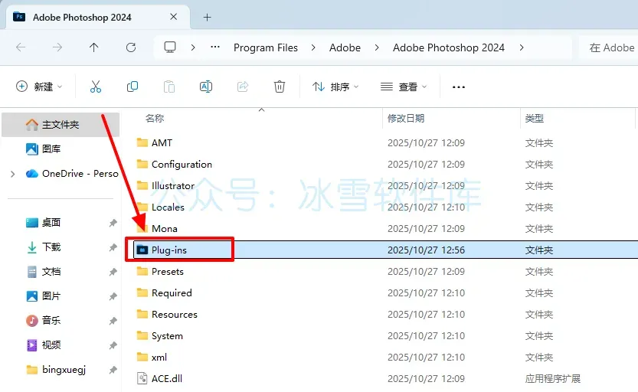Add a new tab with plus button
The height and width of the screenshot is (392, 638).
pos(207,17)
